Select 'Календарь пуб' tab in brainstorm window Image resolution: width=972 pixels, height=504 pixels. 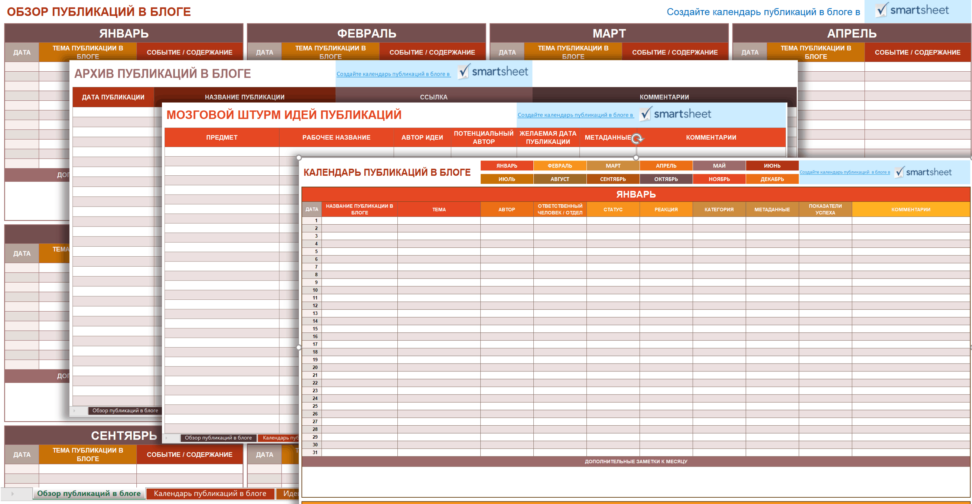pos(279,438)
